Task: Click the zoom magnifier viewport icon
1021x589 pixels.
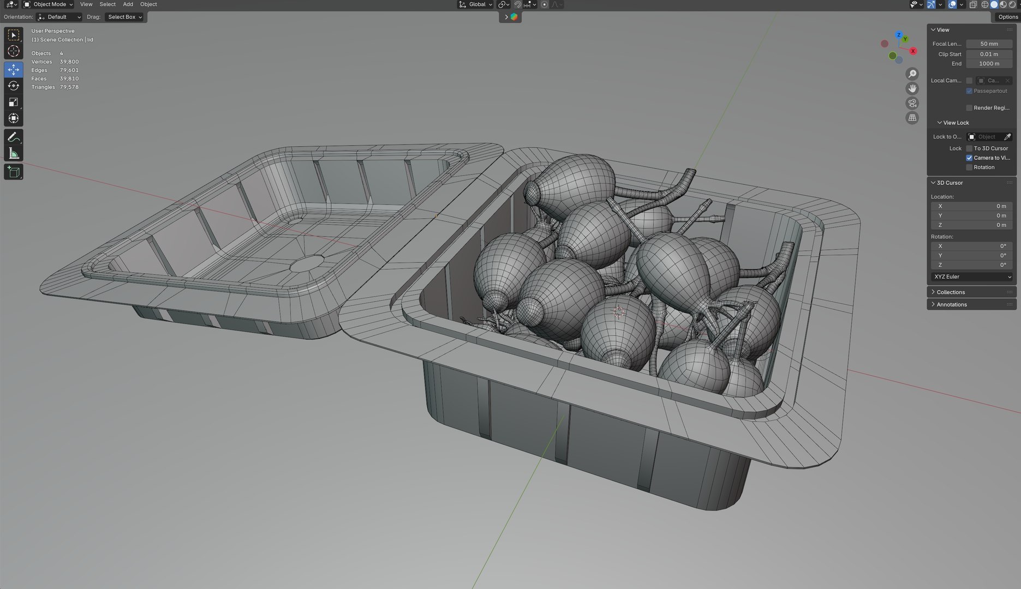Action: pos(912,74)
